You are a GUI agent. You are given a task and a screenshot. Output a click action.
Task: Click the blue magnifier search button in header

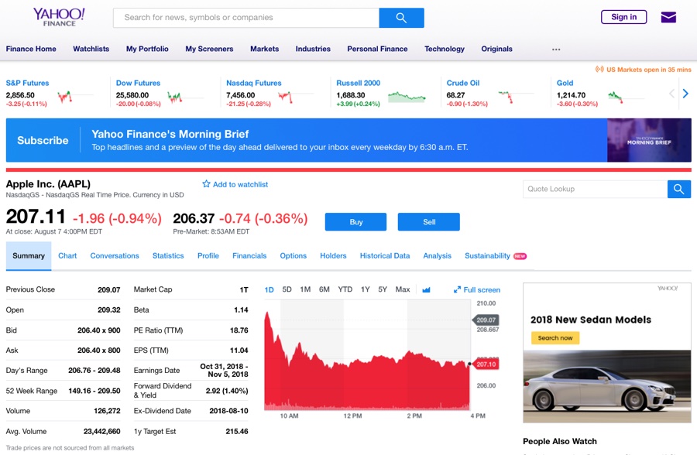point(401,18)
